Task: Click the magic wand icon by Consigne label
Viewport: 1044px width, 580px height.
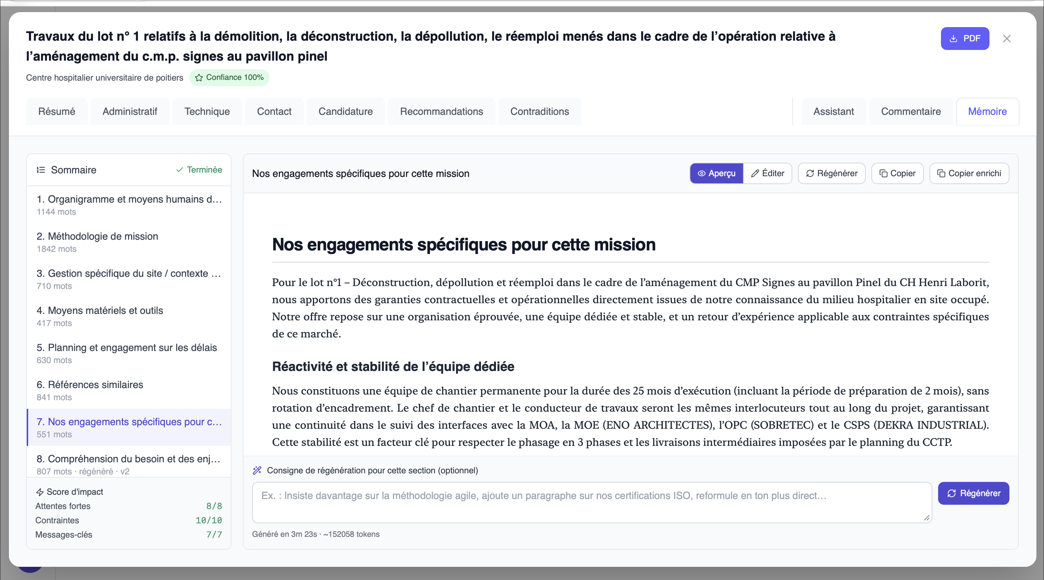Action: point(257,470)
